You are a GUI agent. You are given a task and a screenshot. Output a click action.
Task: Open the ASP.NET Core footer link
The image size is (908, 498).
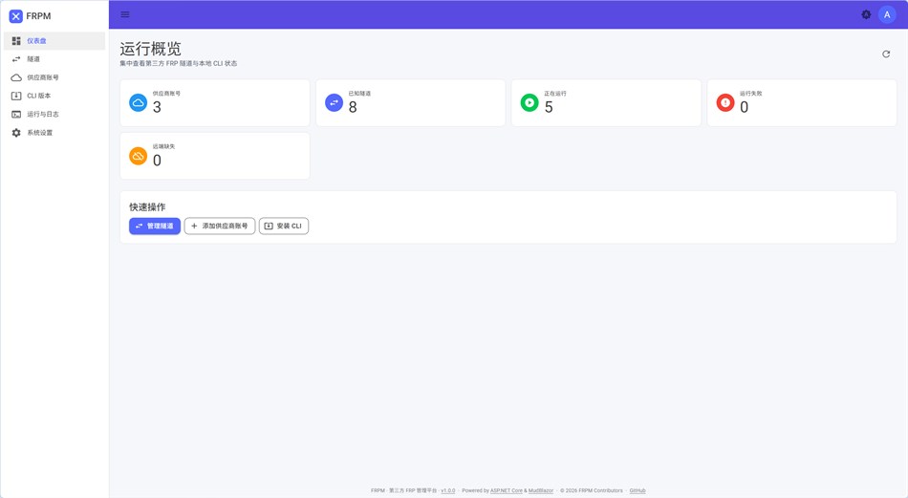pyautogui.click(x=507, y=490)
